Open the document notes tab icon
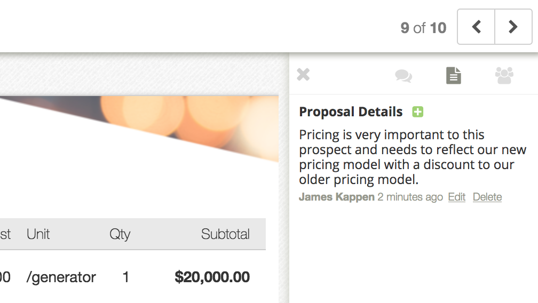This screenshot has width=538, height=303. (x=454, y=75)
